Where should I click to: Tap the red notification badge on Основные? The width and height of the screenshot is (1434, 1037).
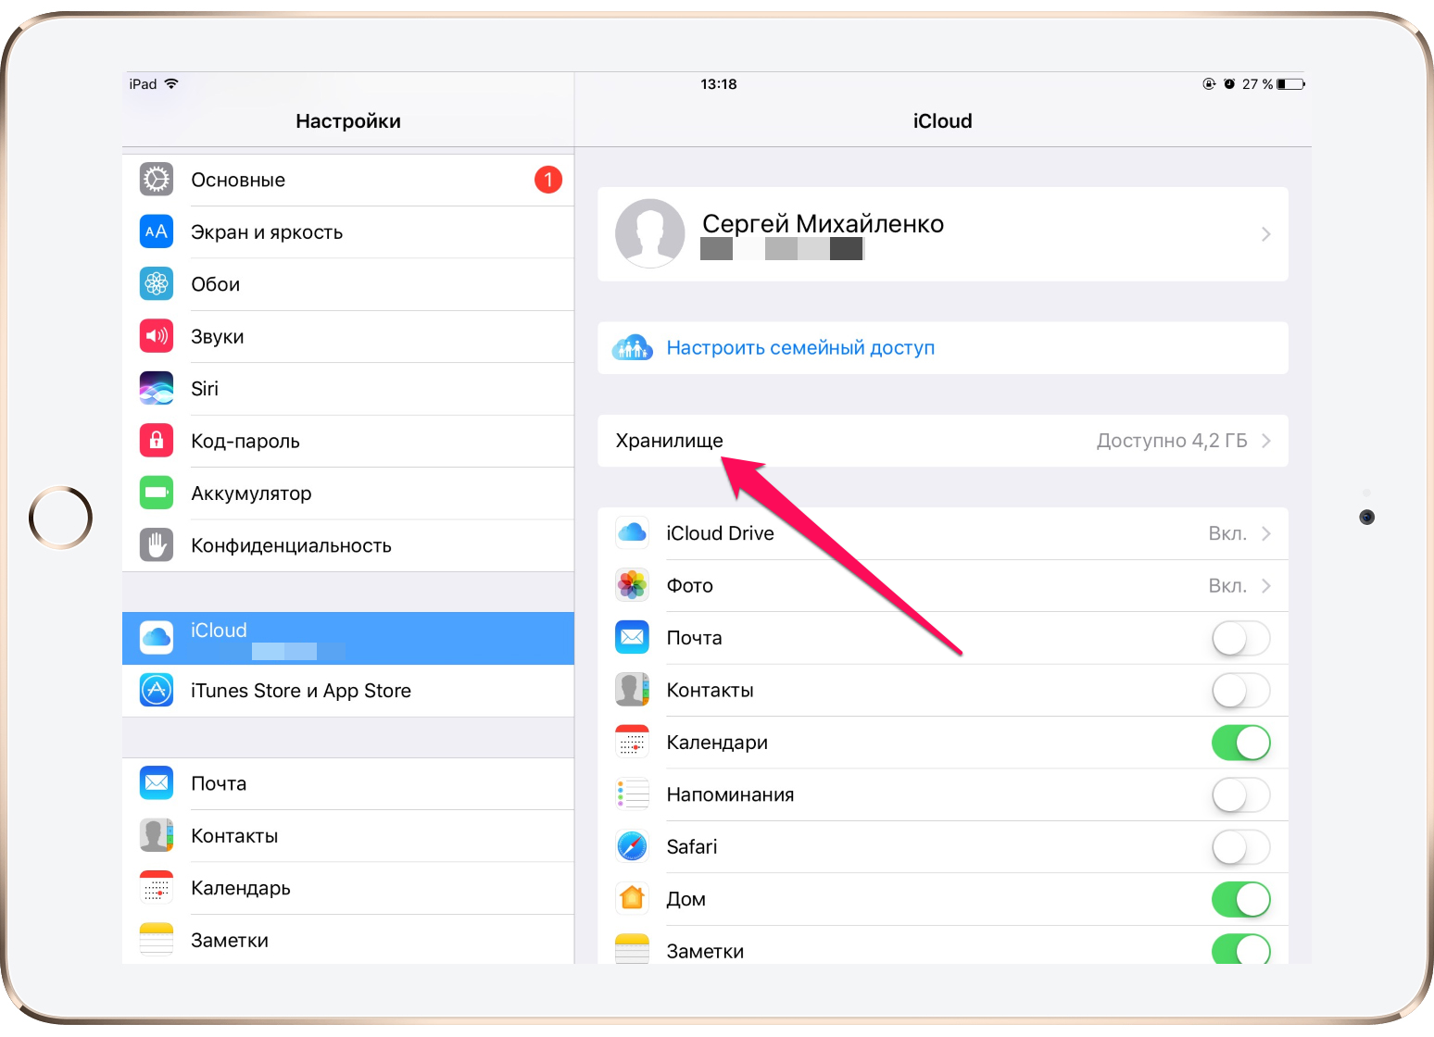click(548, 180)
